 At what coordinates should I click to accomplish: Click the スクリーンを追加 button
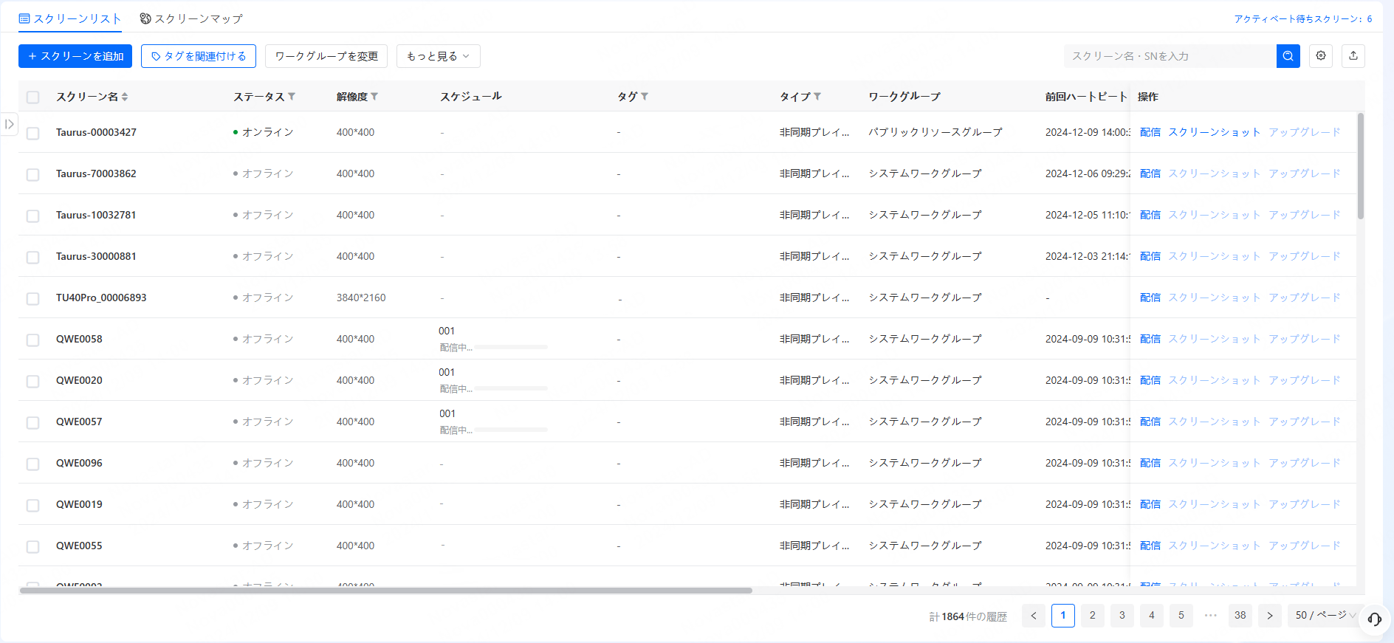click(x=75, y=56)
